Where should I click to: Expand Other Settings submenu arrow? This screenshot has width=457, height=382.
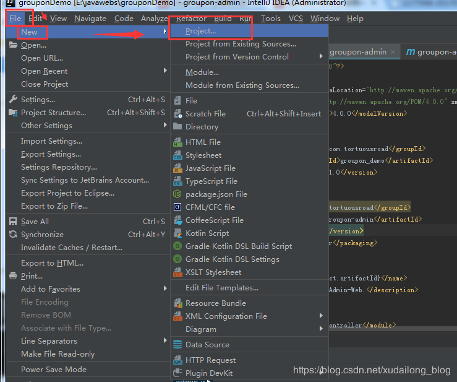(165, 125)
